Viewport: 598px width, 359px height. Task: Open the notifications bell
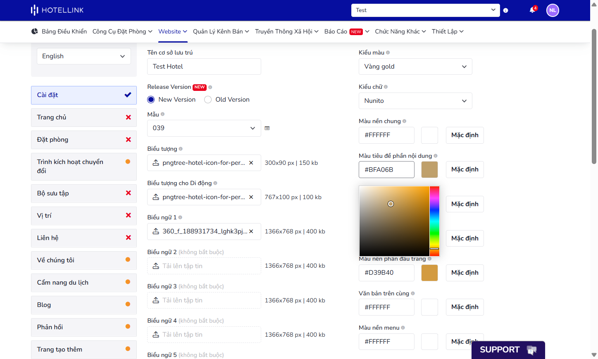coord(532,10)
